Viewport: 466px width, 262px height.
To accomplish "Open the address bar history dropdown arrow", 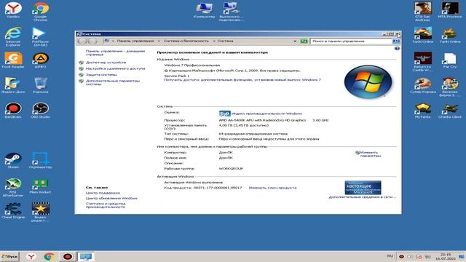I will pyautogui.click(x=295, y=41).
